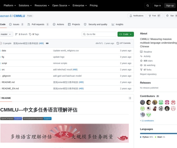
Task: Switch to the Actions tab
Action: pyautogui.click(x=58, y=24)
